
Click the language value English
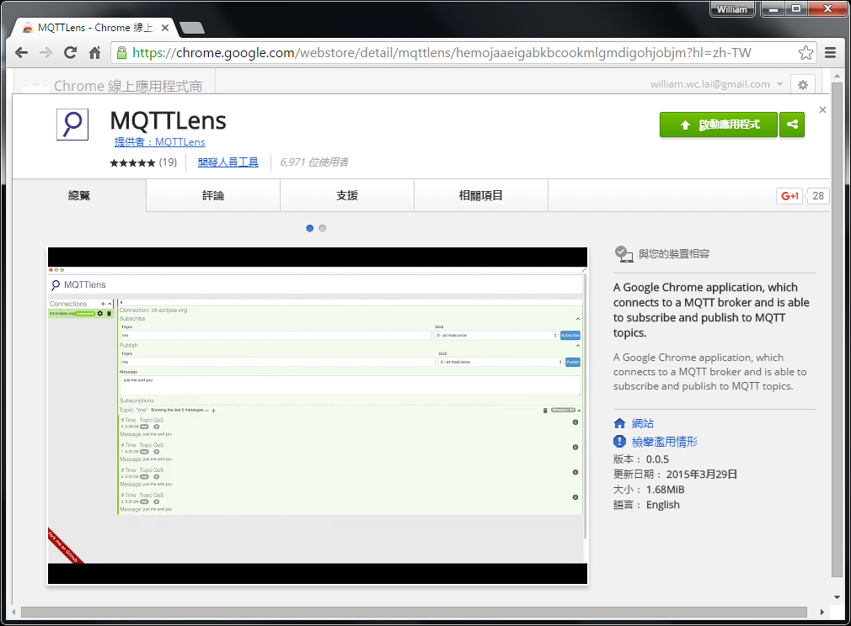pyautogui.click(x=662, y=505)
